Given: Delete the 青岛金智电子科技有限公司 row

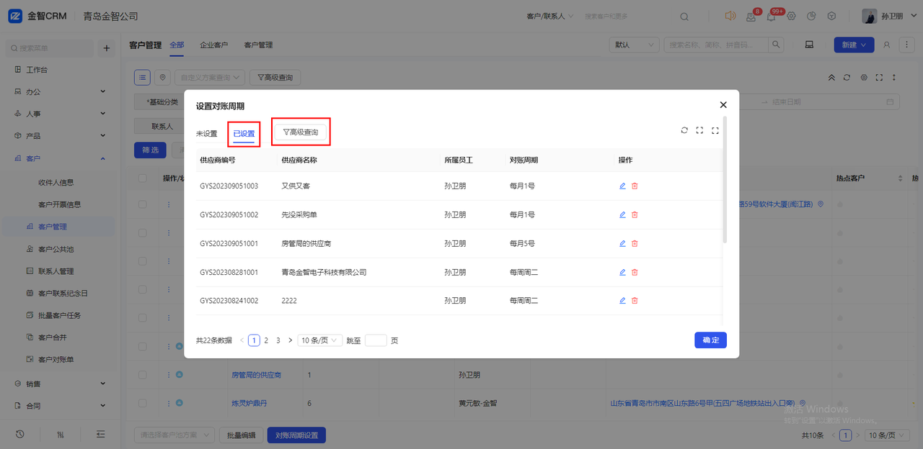Looking at the screenshot, I should [635, 272].
